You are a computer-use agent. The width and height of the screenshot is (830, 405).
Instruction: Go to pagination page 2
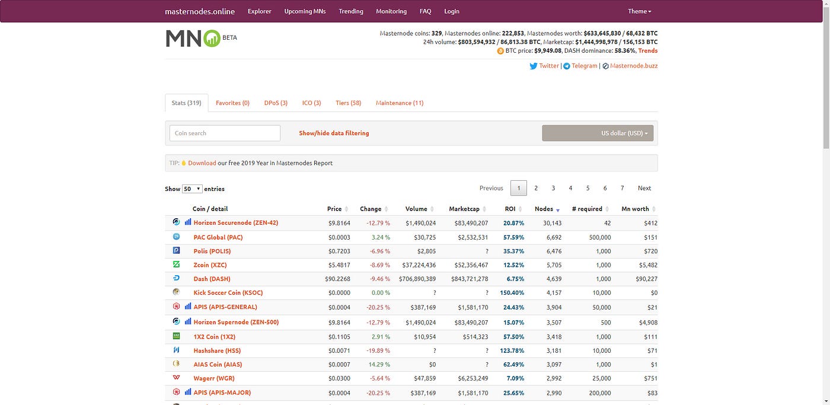(536, 188)
